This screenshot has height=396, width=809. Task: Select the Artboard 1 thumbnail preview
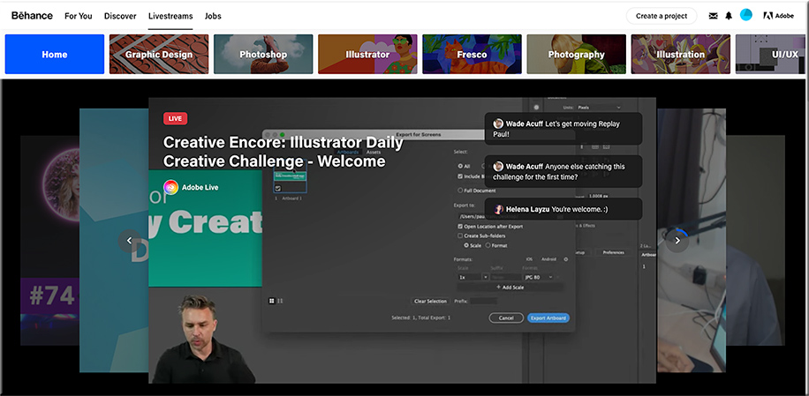pos(289,176)
